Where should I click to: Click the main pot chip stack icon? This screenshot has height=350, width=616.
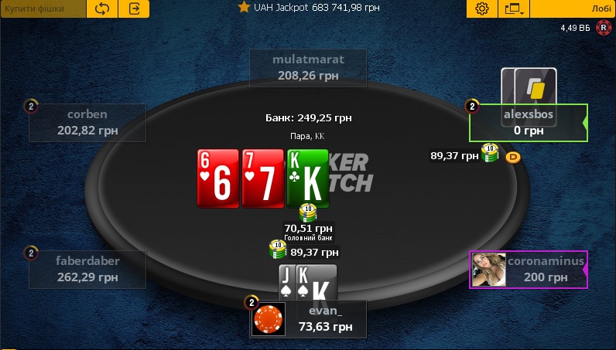pos(308,213)
